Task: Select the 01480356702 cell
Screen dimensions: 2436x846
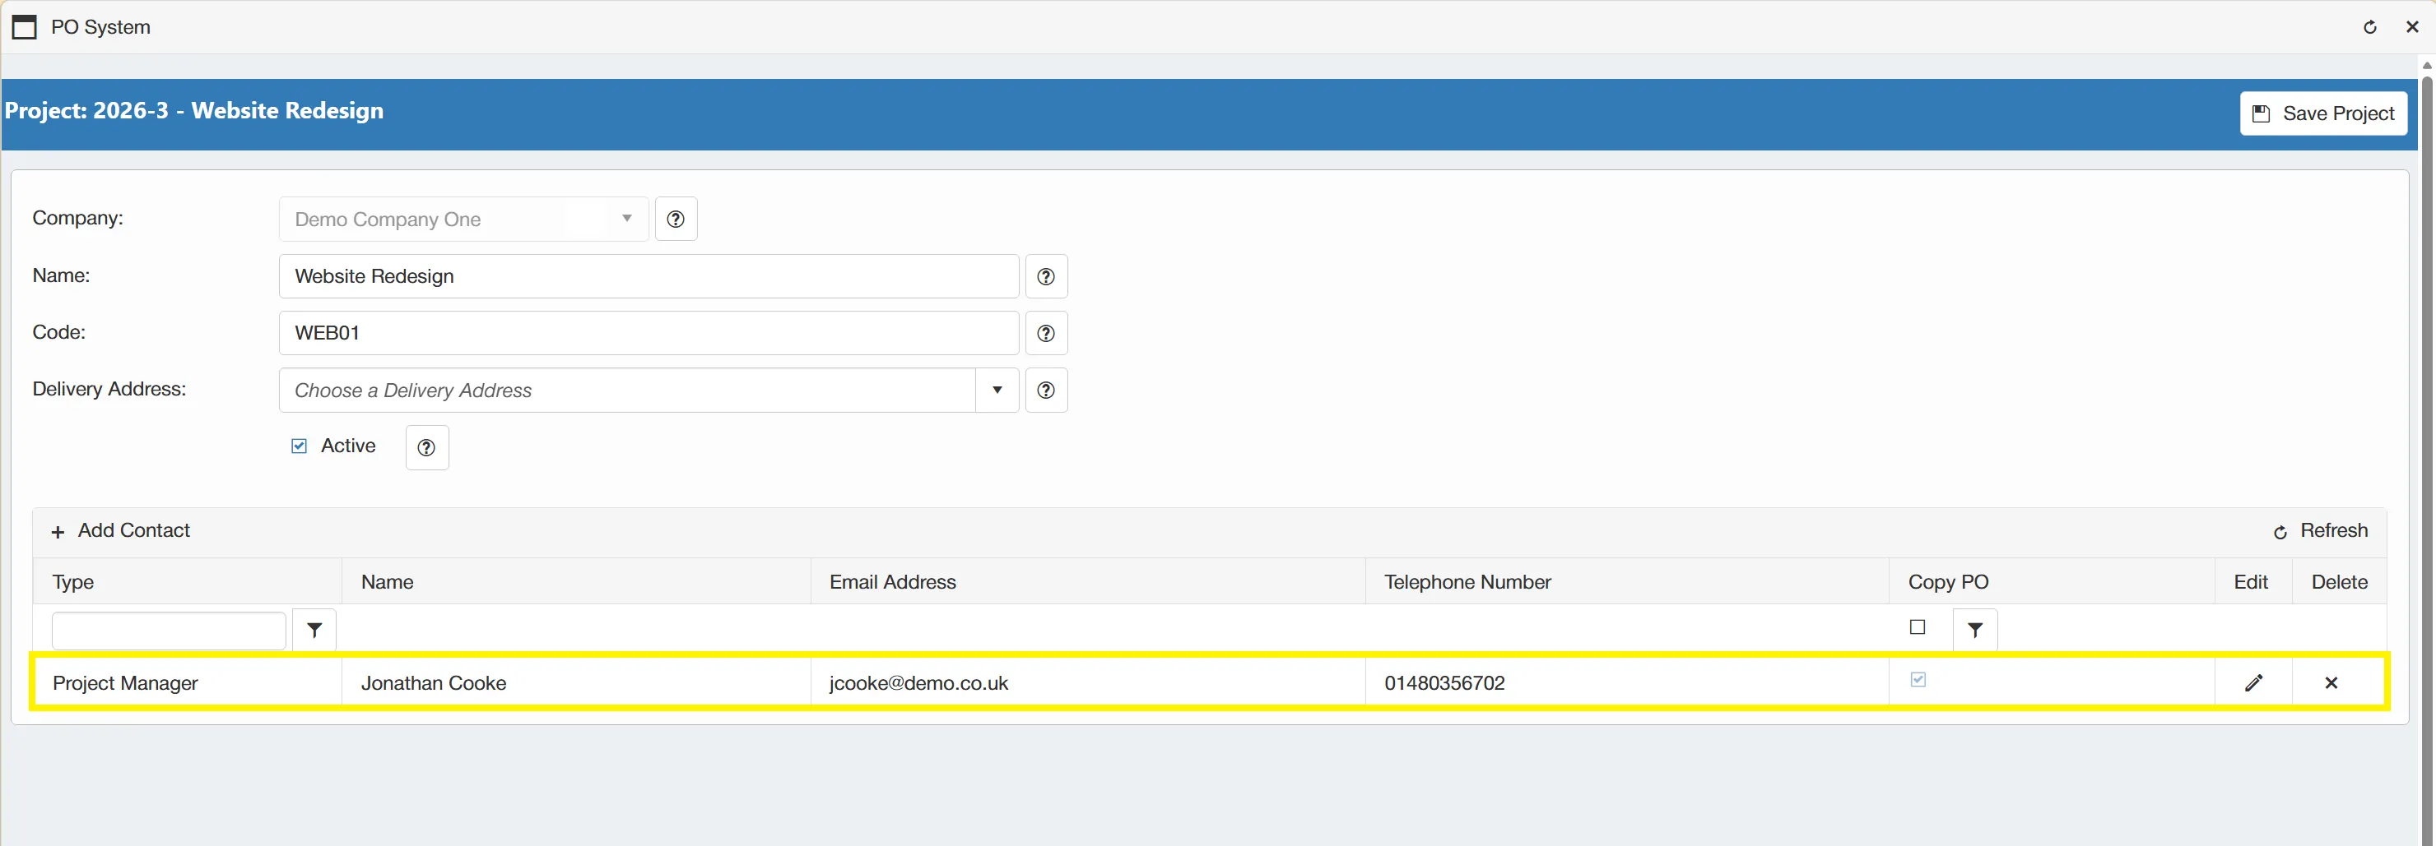Action: (x=1626, y=682)
